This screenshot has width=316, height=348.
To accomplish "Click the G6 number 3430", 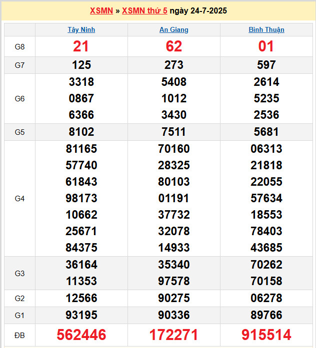I will 174,115.
